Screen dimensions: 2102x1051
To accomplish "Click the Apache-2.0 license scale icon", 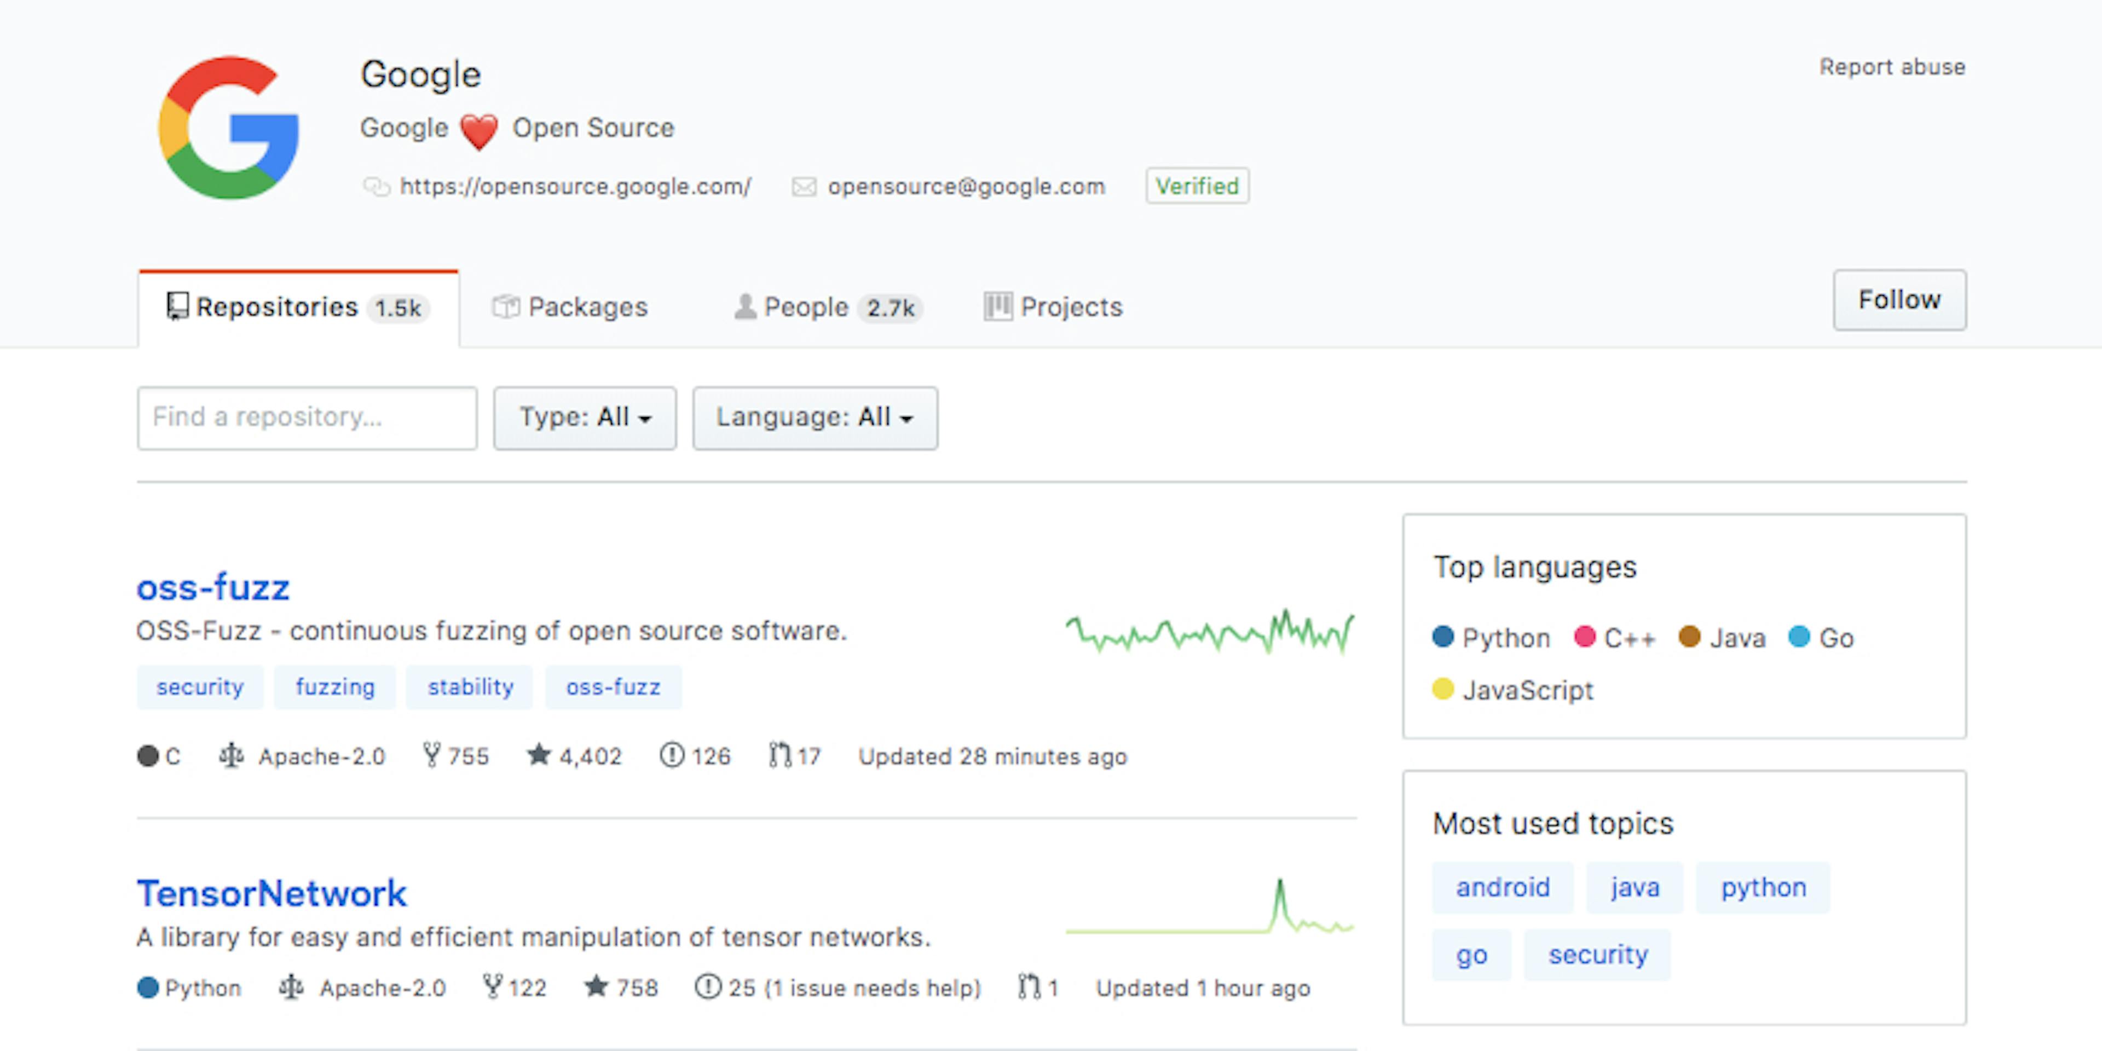I will point(231,755).
